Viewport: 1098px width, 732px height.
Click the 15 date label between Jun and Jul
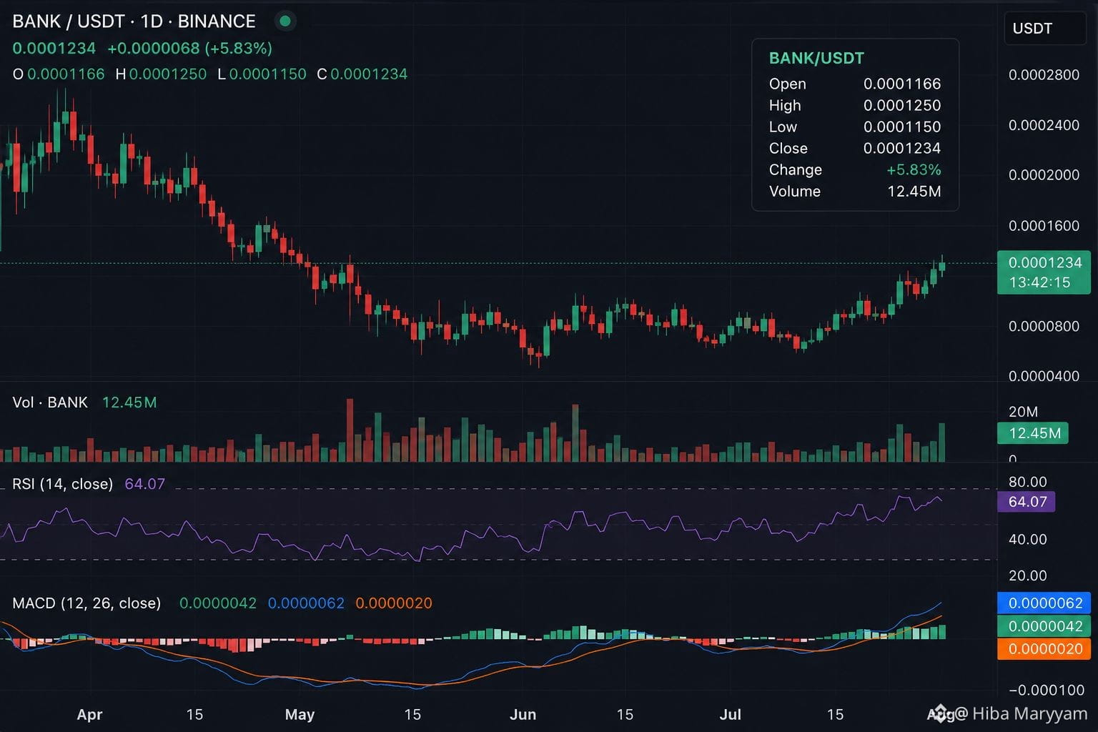tap(625, 715)
